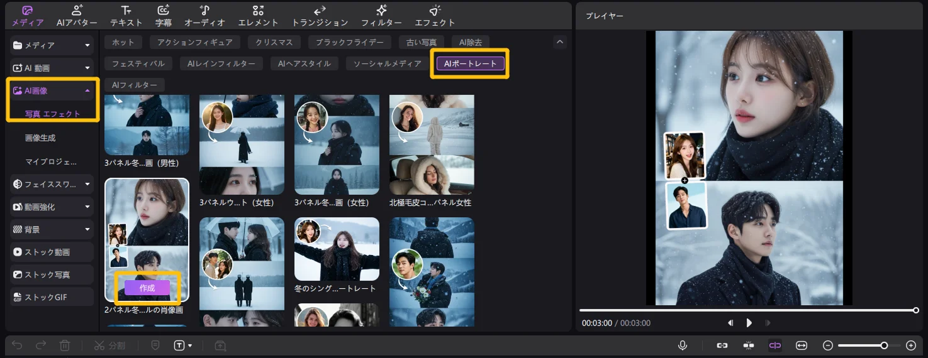Switch to the 字幕 tab
928x358 pixels.
click(x=164, y=16)
